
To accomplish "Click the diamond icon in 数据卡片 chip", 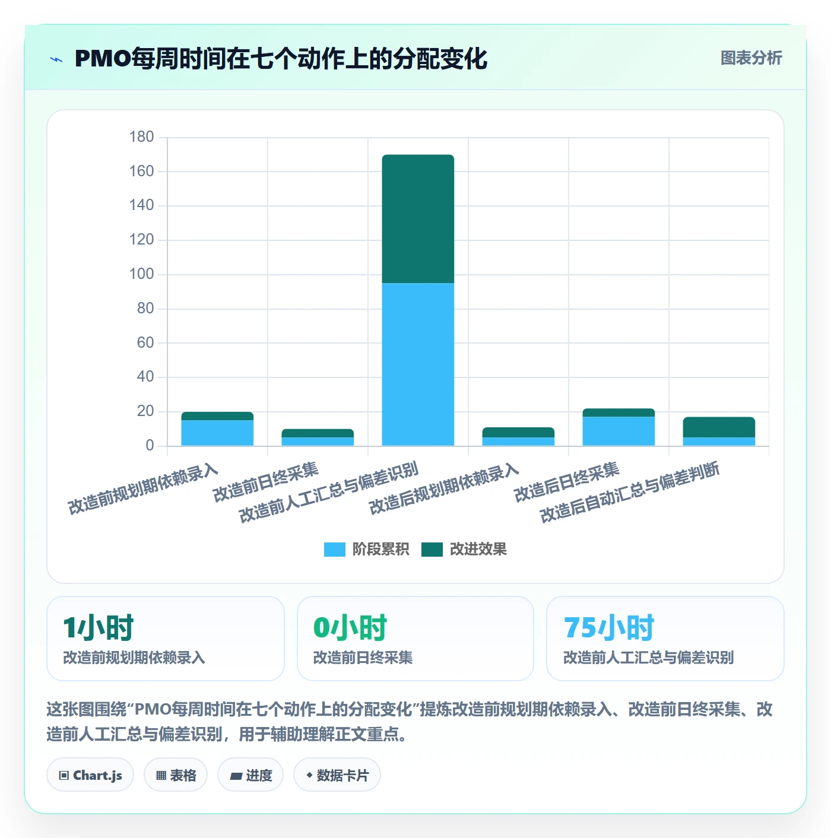I will (x=309, y=775).
